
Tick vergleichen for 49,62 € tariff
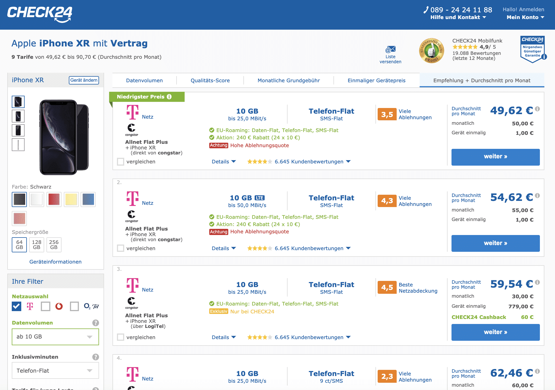pyautogui.click(x=121, y=162)
